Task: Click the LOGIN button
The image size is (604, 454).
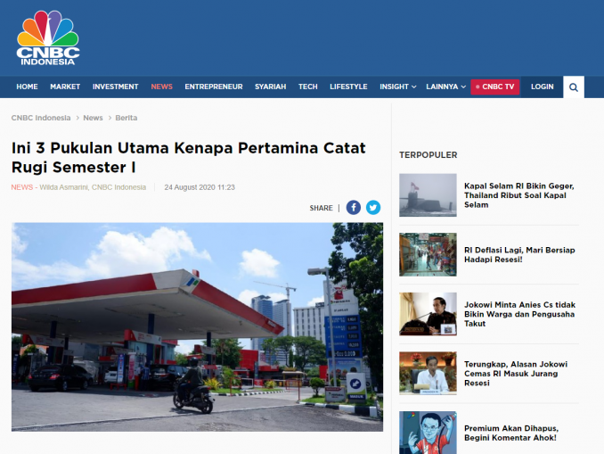Action: coord(542,87)
